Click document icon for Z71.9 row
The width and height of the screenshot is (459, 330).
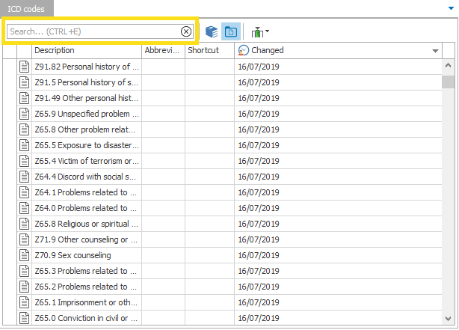(x=25, y=239)
